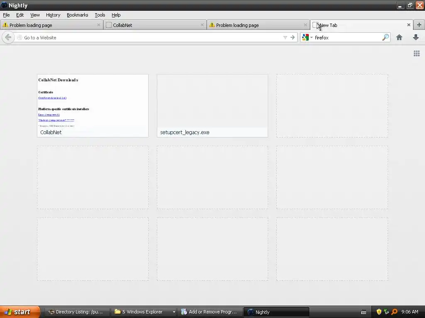This screenshot has height=318, width=425.
Task: Click the setupcert_legacy.exe label text
Action: pyautogui.click(x=185, y=132)
